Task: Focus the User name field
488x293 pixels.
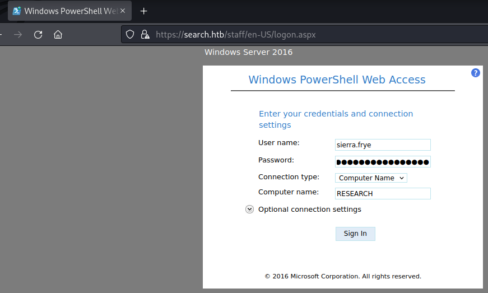Action: tap(383, 145)
